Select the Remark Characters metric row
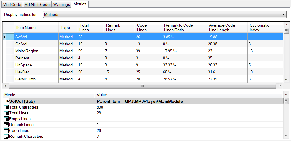 [143, 136]
